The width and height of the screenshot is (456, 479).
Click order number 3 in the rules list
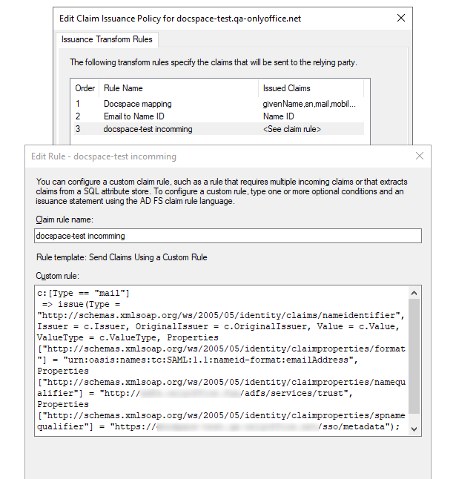pyautogui.click(x=78, y=129)
